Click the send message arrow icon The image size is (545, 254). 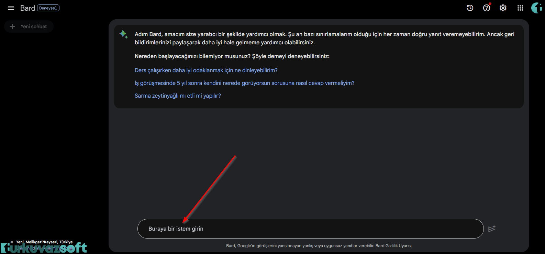coord(492,229)
